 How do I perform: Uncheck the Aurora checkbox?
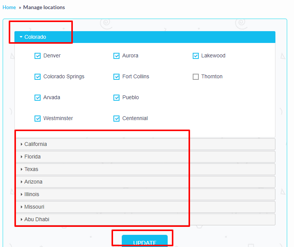[x=116, y=56]
